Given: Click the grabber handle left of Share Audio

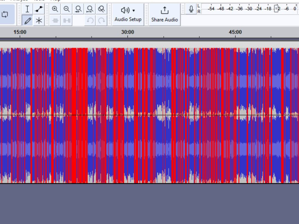Looking at the screenshot, I should coord(146,14).
